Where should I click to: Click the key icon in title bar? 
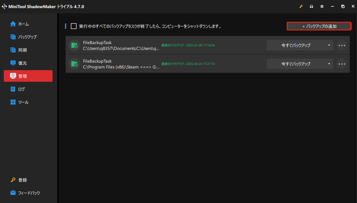point(301,6)
